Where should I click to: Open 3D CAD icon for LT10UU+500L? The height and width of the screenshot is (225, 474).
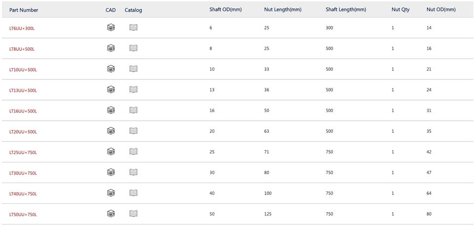coord(111,69)
